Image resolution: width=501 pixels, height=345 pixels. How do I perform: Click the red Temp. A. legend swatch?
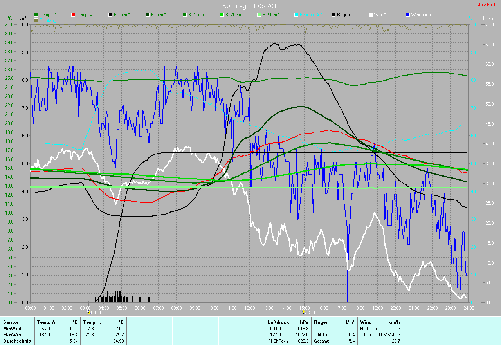(73, 15)
